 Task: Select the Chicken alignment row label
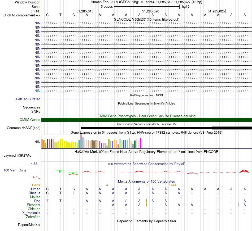tap(34, 209)
